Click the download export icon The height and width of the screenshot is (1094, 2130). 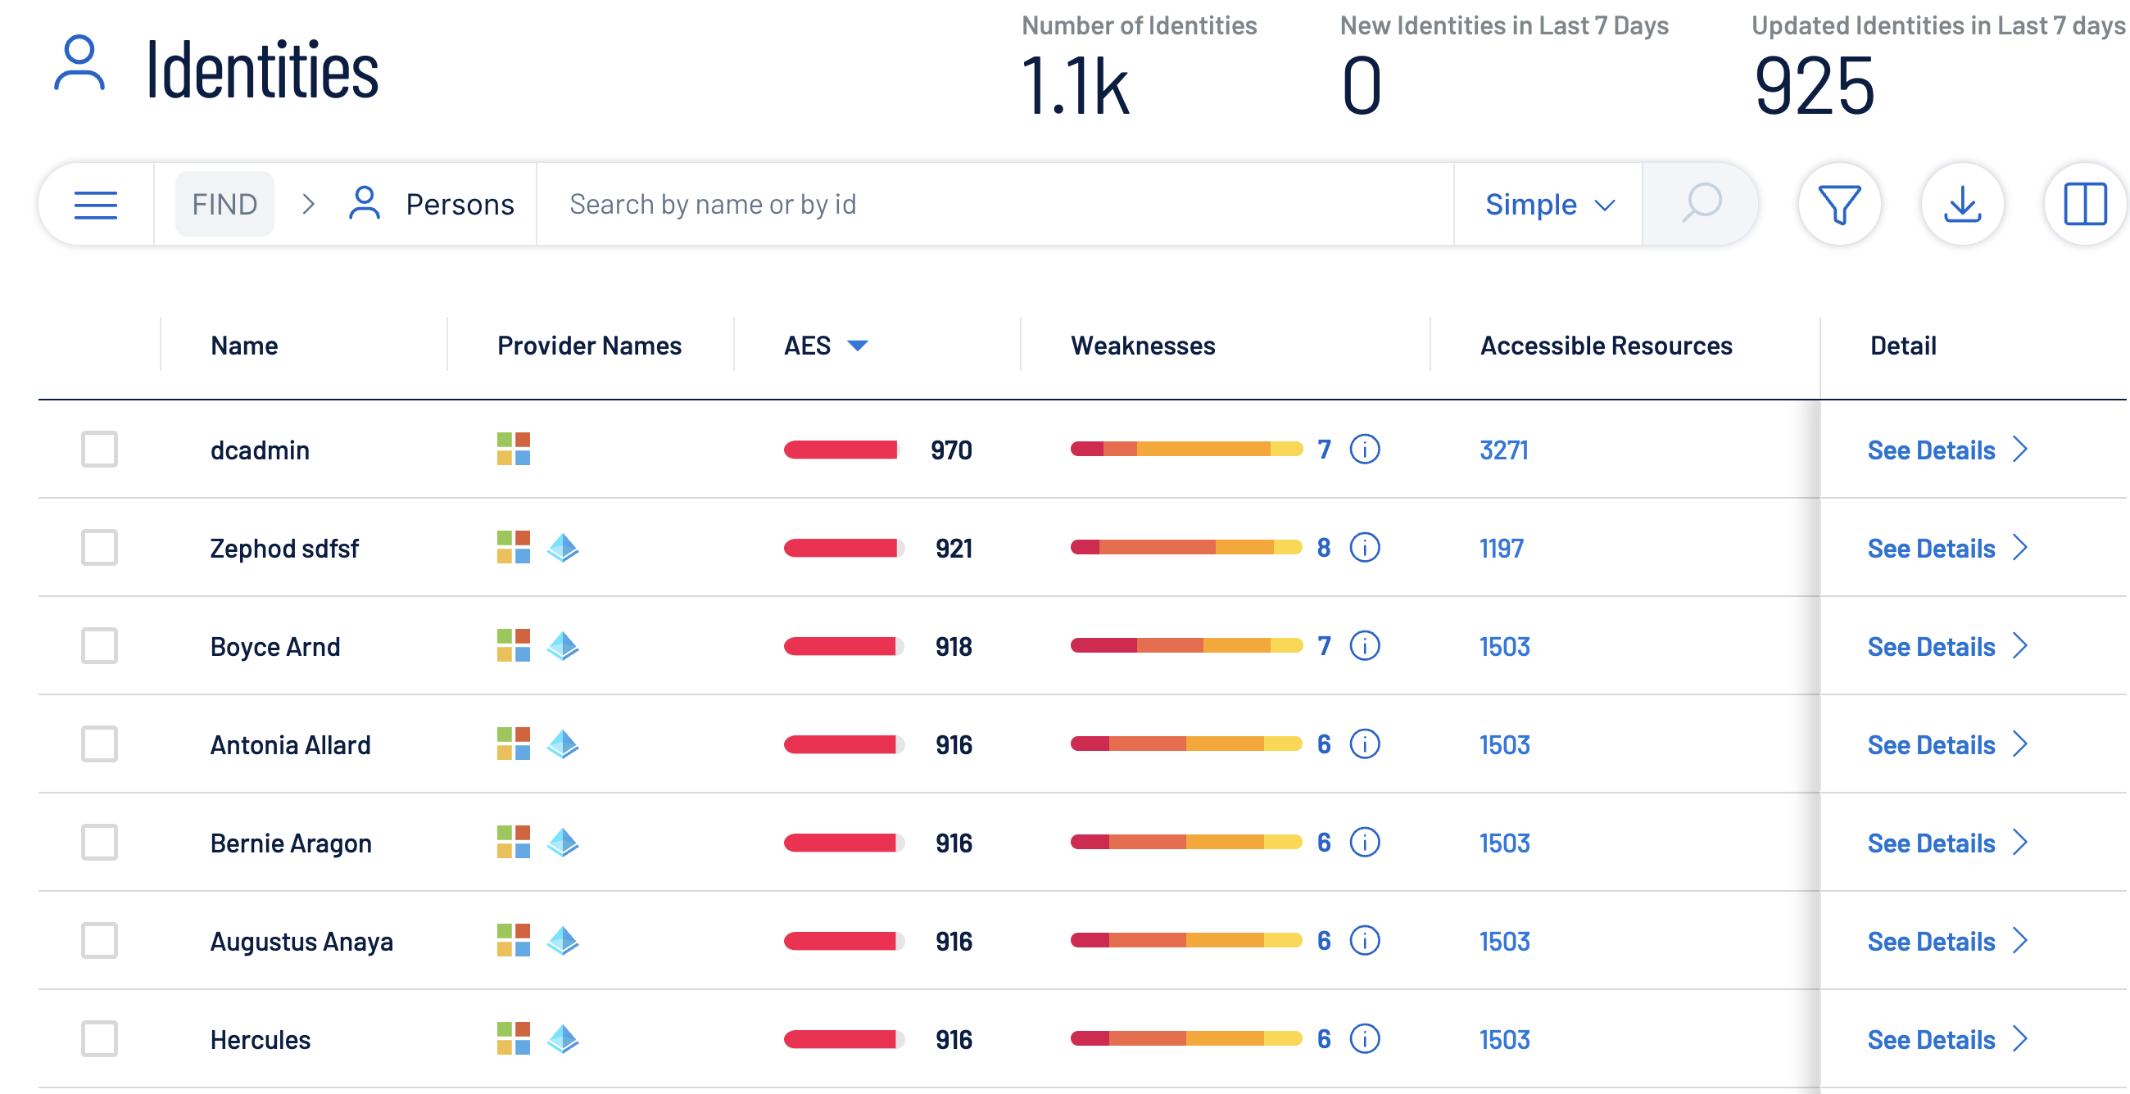point(1961,204)
